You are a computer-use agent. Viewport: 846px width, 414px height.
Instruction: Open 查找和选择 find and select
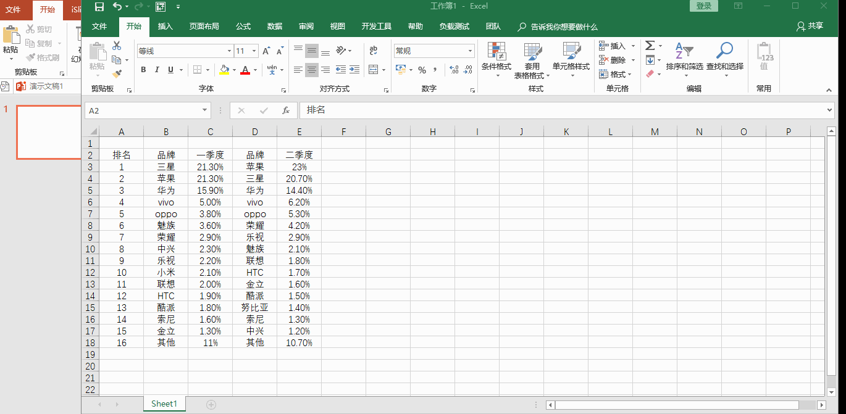[725, 59]
